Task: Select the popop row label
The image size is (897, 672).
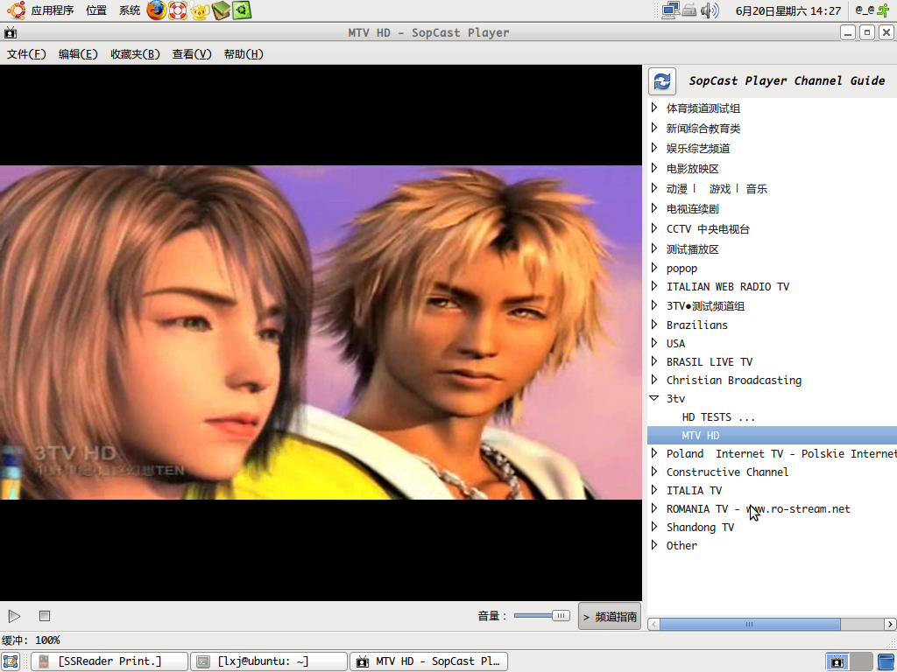Action: (682, 268)
